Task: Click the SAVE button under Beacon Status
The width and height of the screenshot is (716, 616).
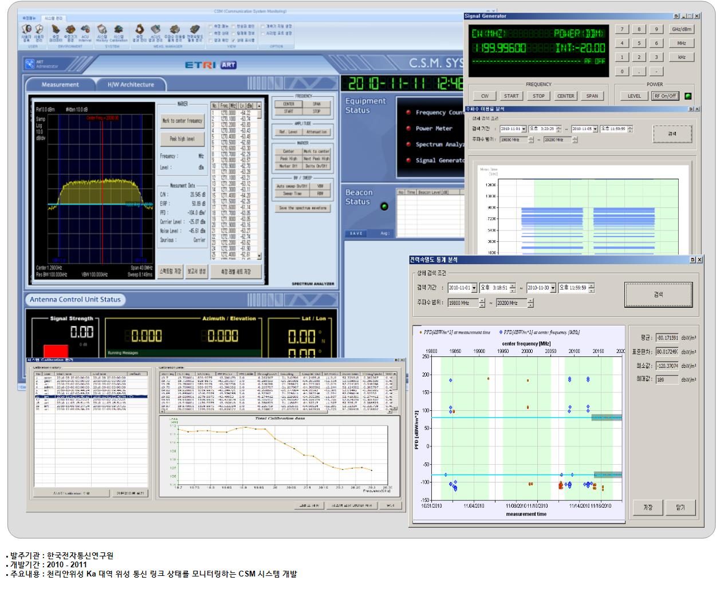Action: [x=356, y=234]
